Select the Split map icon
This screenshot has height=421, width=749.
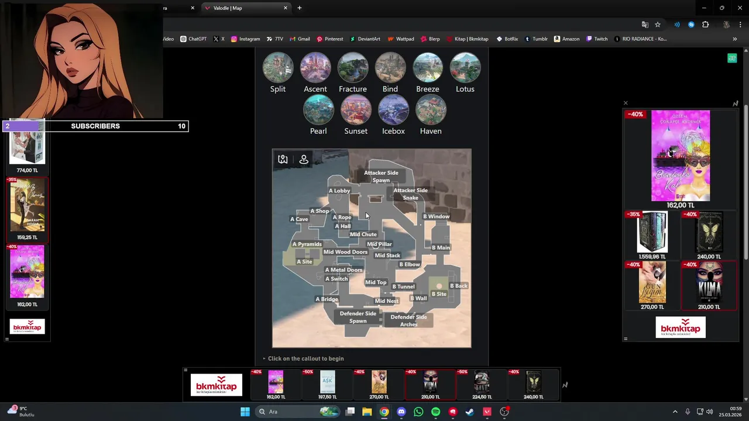tap(278, 68)
